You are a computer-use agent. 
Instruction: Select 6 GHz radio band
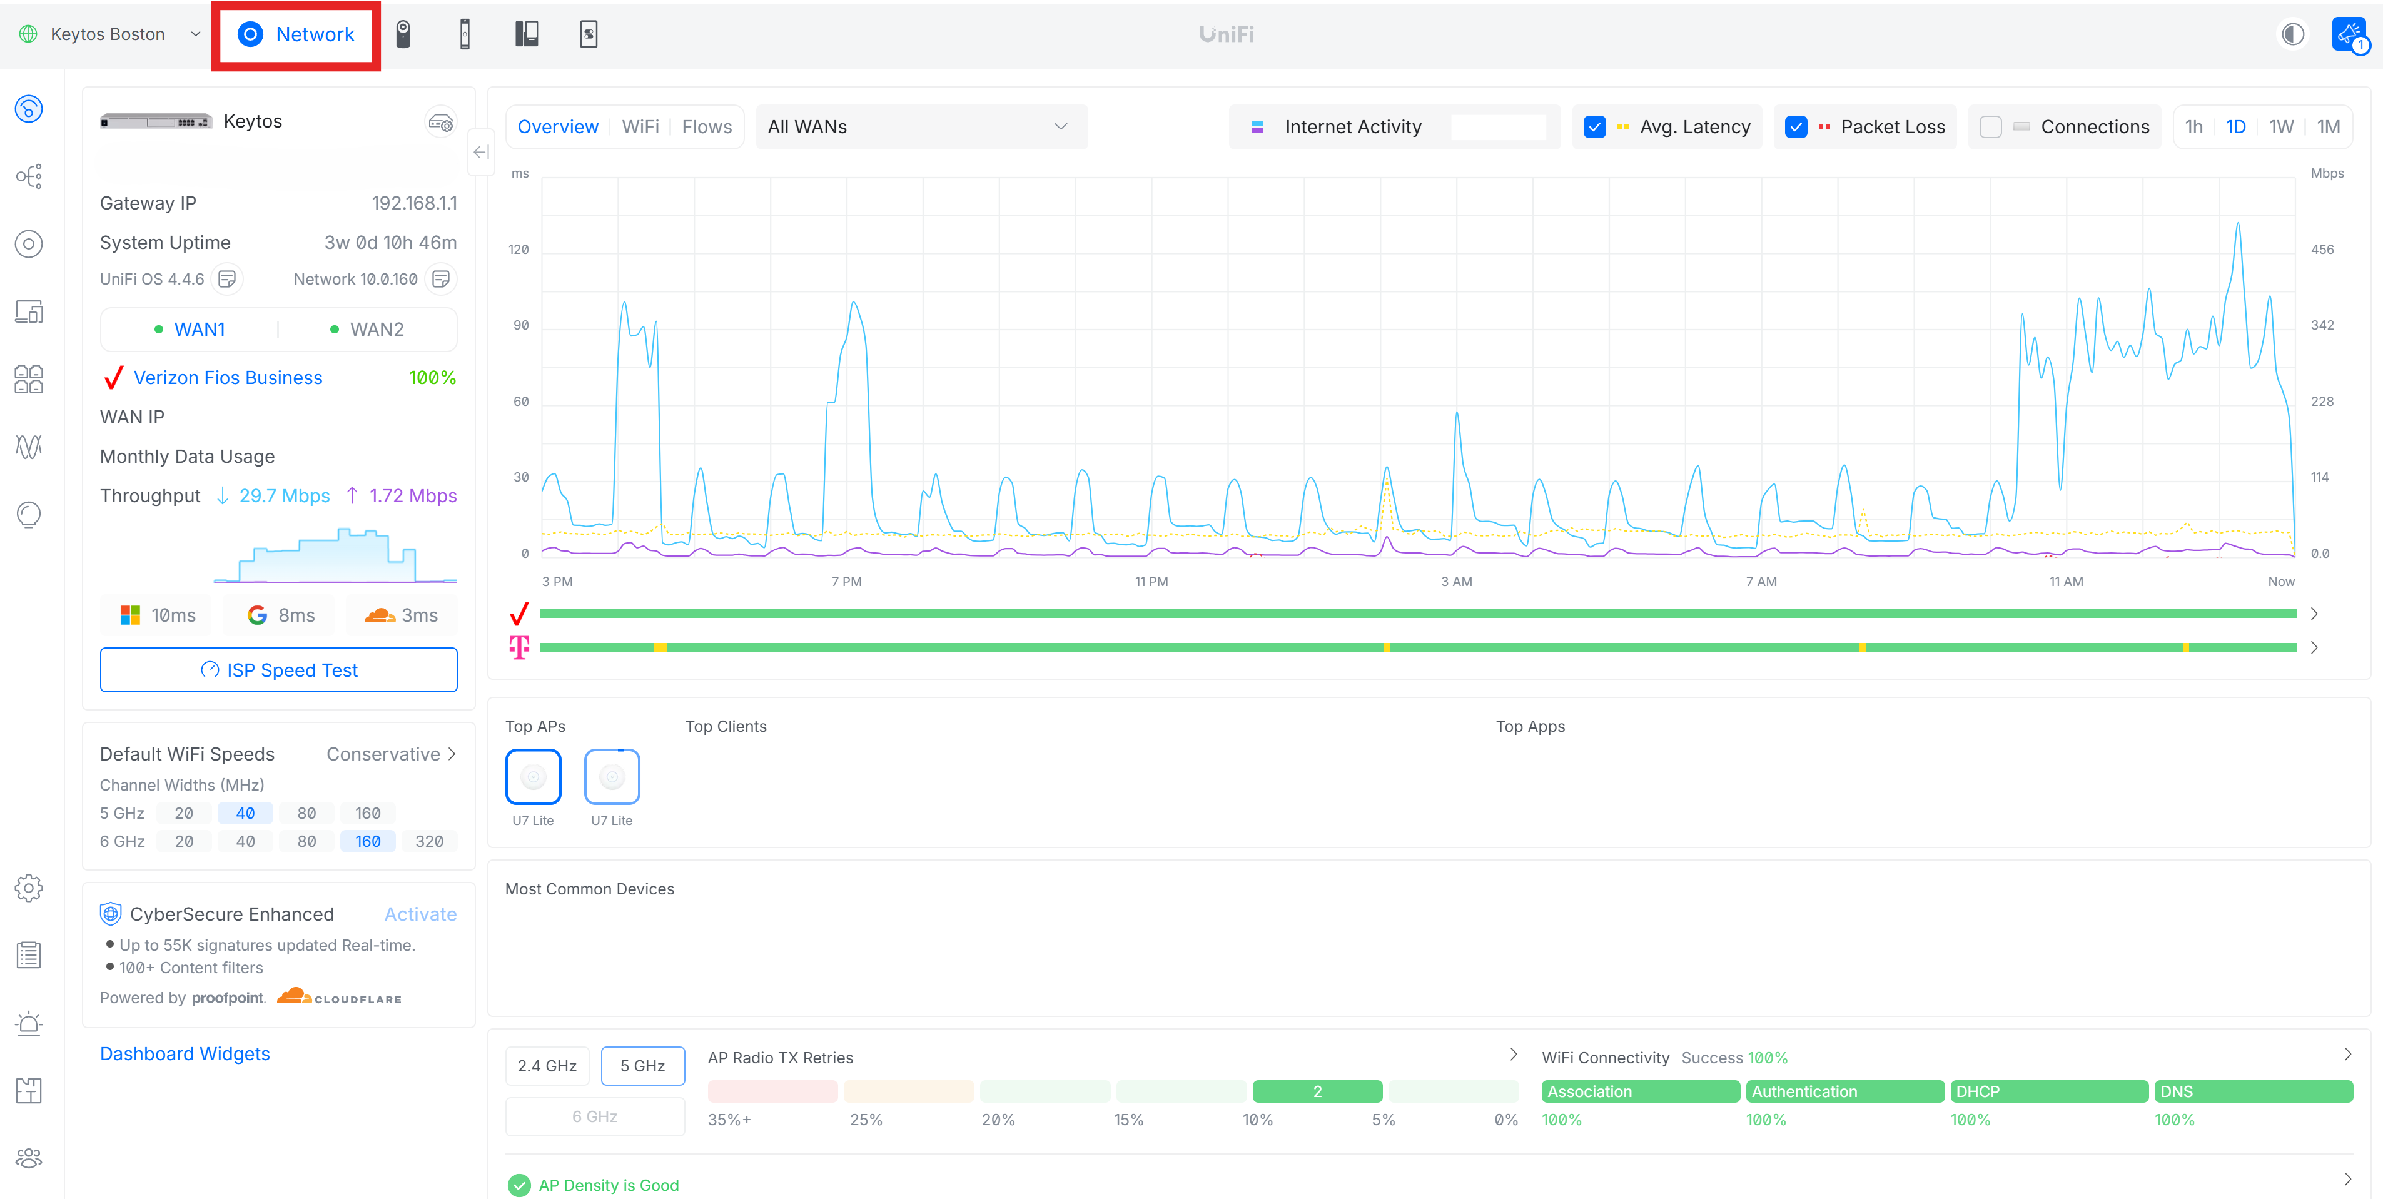pyautogui.click(x=595, y=1116)
